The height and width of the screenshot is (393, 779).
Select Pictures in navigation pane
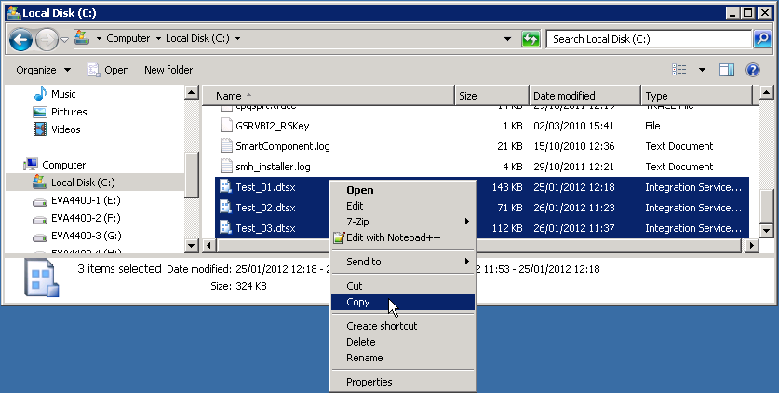point(69,112)
